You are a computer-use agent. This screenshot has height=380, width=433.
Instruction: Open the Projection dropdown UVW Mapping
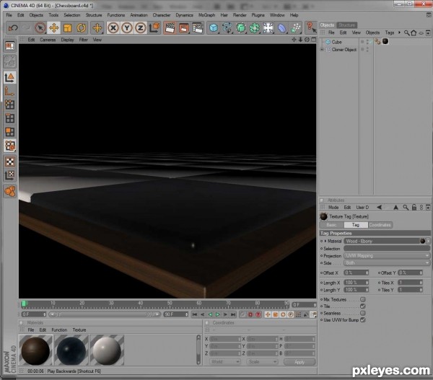point(387,256)
